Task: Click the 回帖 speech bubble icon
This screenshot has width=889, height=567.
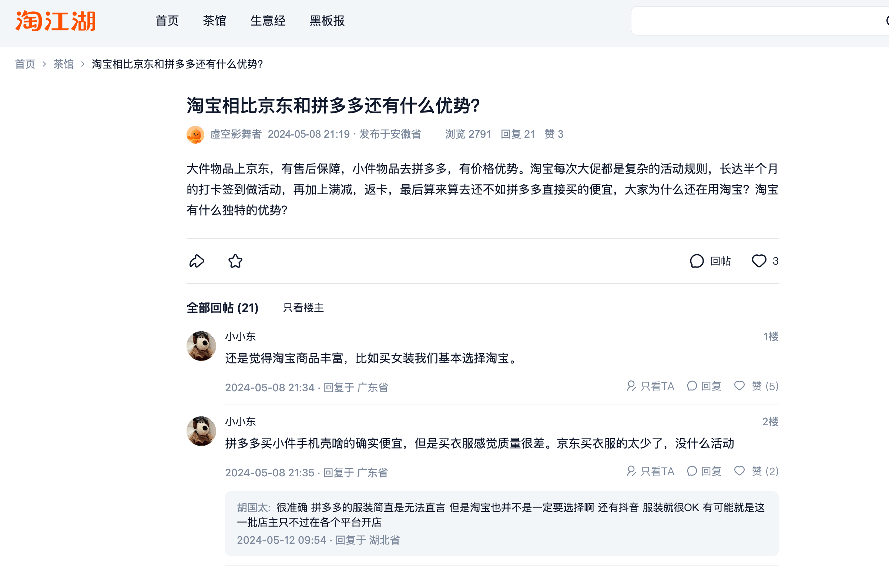Action: click(x=697, y=261)
